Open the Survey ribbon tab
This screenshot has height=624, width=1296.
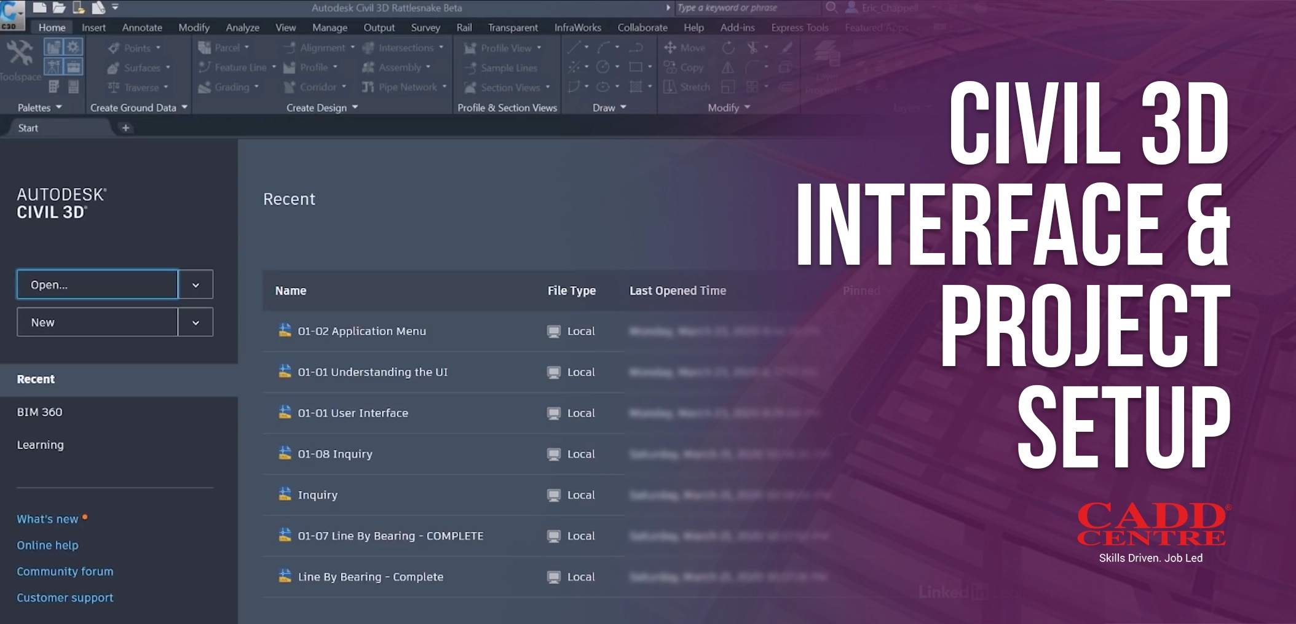point(425,28)
